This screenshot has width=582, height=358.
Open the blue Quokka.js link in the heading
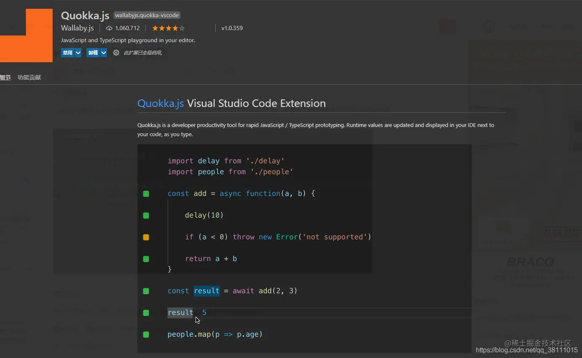(x=160, y=103)
